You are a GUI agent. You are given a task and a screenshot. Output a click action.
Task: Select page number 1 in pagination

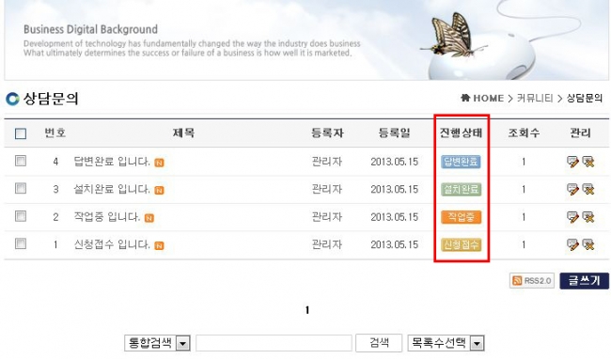[x=307, y=310]
